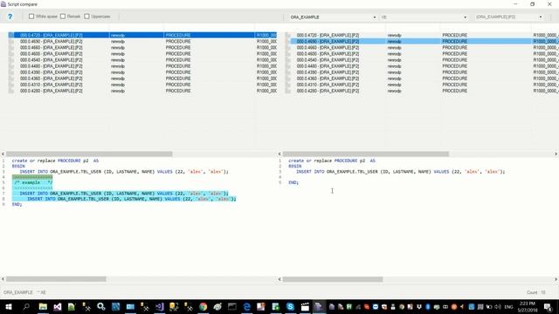Viewport: 559px width, 314px height.
Task: Click the ENG language indicator
Action: tap(508, 306)
